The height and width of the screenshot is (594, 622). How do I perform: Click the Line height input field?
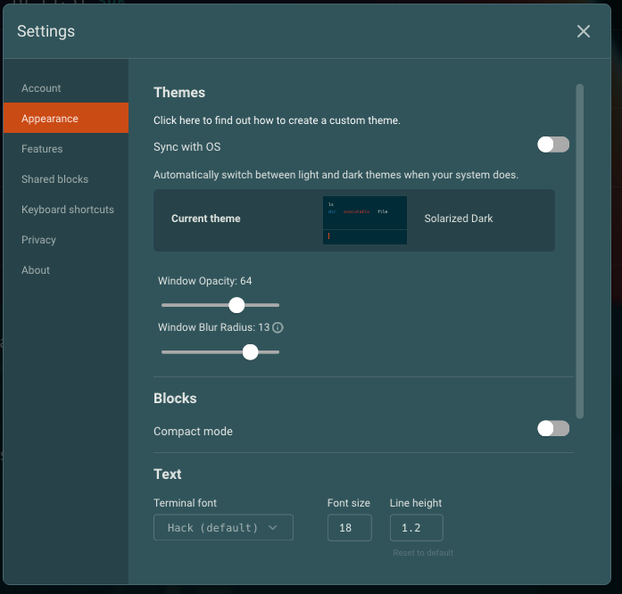point(417,527)
